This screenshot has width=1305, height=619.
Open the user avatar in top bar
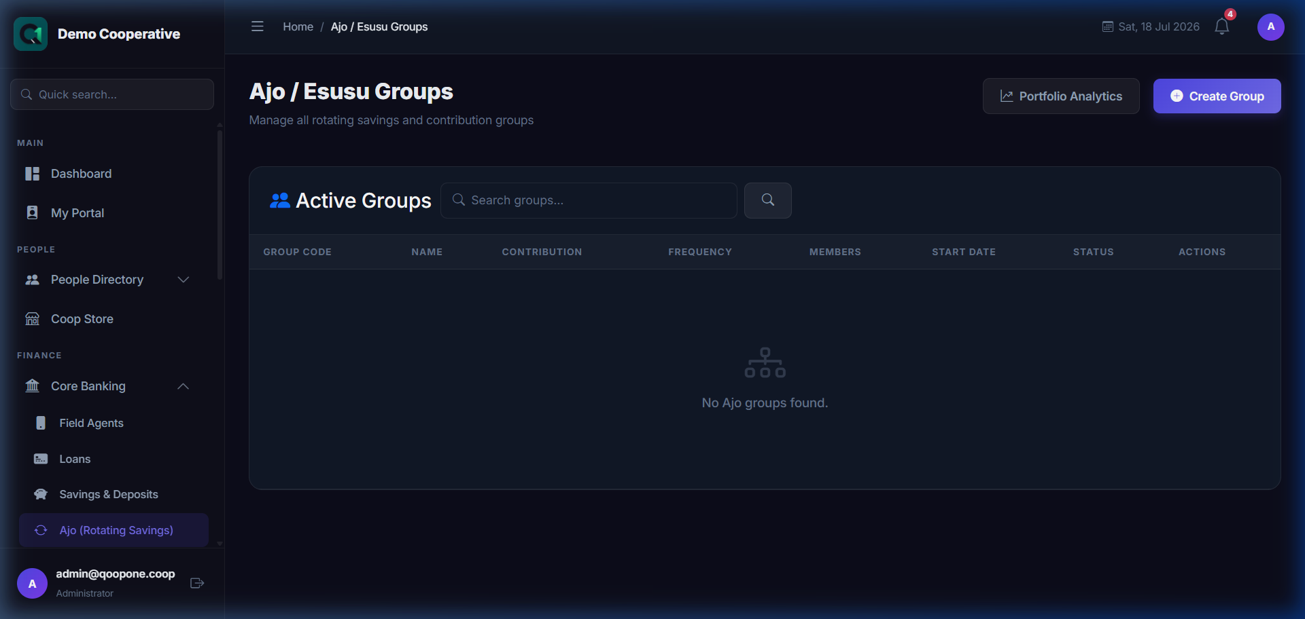[1270, 27]
